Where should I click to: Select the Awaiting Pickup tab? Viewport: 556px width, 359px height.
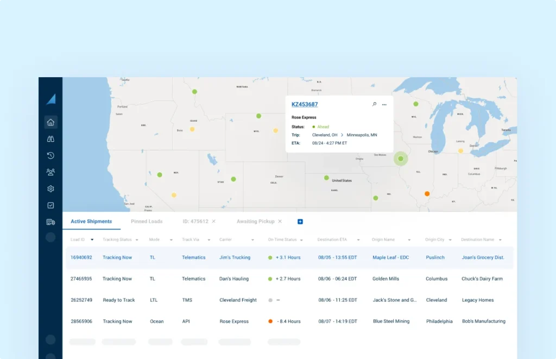point(256,221)
